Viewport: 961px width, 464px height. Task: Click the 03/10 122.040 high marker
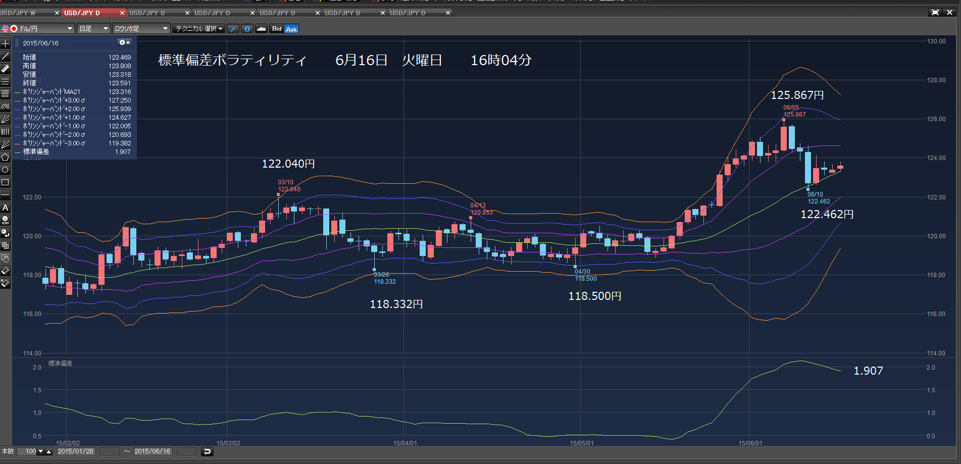point(289,186)
